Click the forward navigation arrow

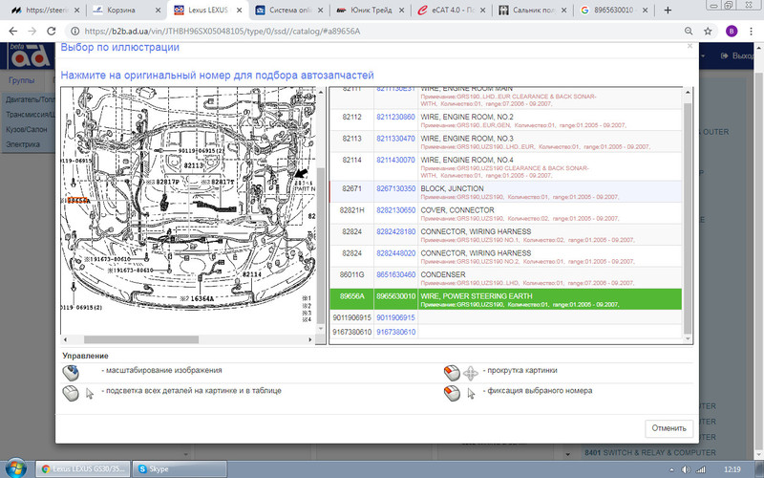pos(32,32)
